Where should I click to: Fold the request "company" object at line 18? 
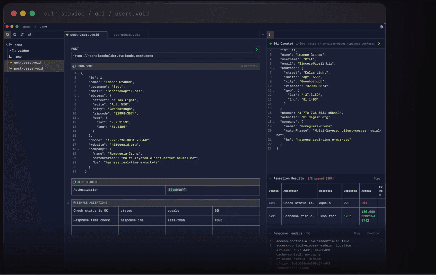coord(78,150)
